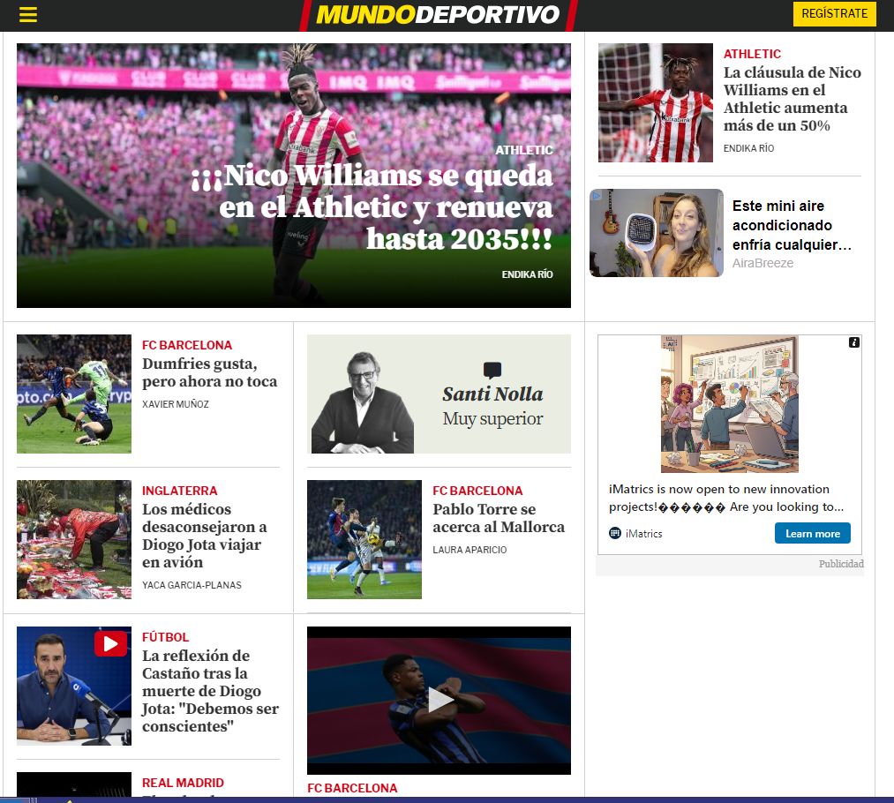This screenshot has height=803, width=894.
Task: Open the hamburger menu icon
Action: [x=28, y=14]
